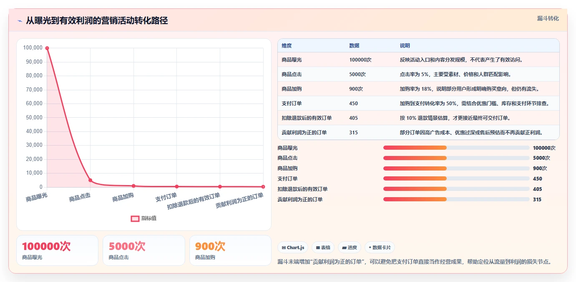This screenshot has height=282, width=576.
Task: Click the 贡献利润为正的订单 progress bar
Action: click(x=456, y=200)
